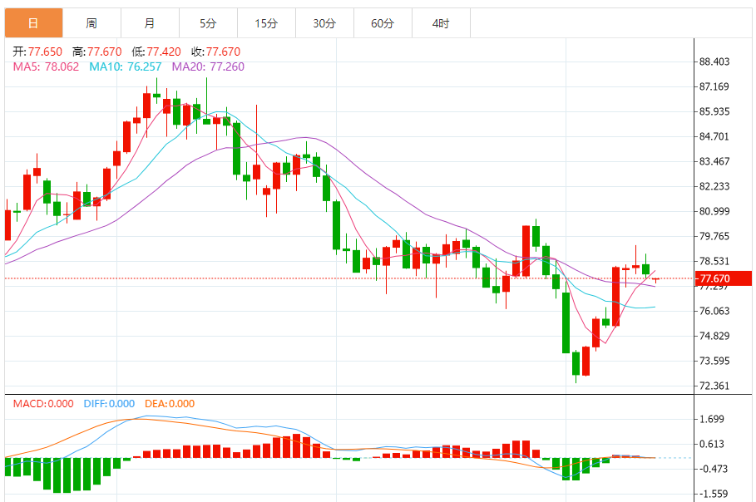Image resolution: width=756 pixels, height=502 pixels.
Task: Click the 开:77.650 open price value
Action: pyautogui.click(x=37, y=52)
